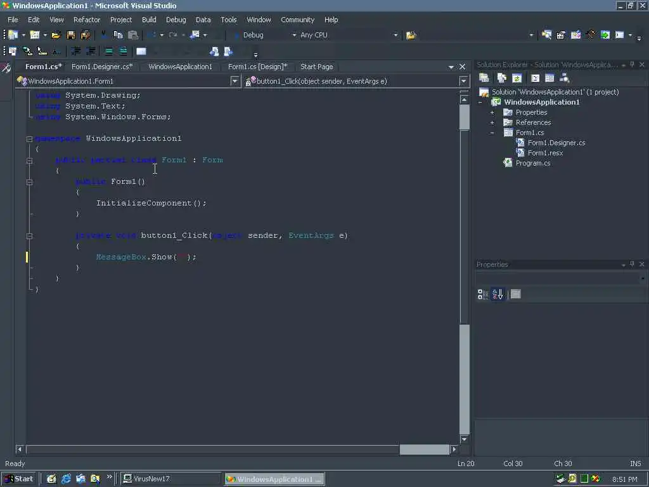Click the Copy icon in toolbar

pyautogui.click(x=118, y=36)
